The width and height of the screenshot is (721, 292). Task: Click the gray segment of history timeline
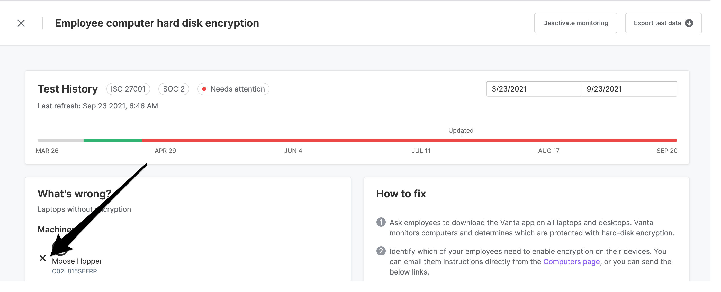pyautogui.click(x=60, y=140)
